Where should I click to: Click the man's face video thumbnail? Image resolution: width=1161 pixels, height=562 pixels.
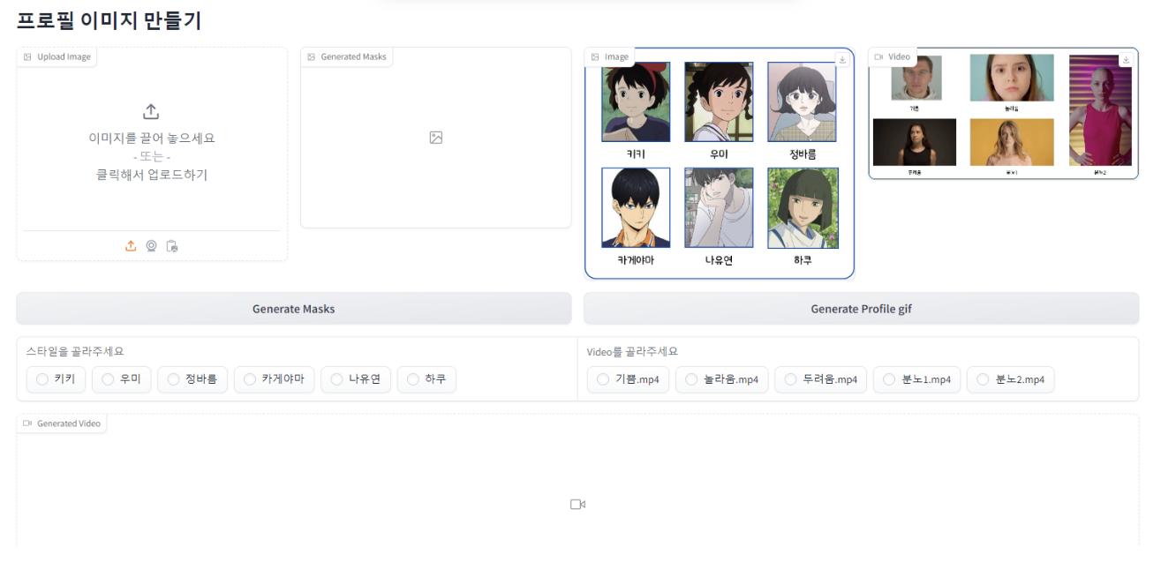tap(916, 78)
